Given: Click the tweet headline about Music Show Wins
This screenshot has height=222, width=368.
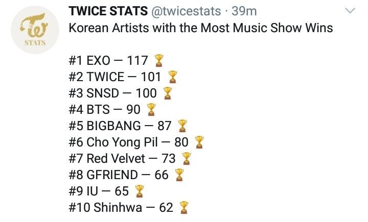Looking at the screenshot, I should pyautogui.click(x=200, y=28).
